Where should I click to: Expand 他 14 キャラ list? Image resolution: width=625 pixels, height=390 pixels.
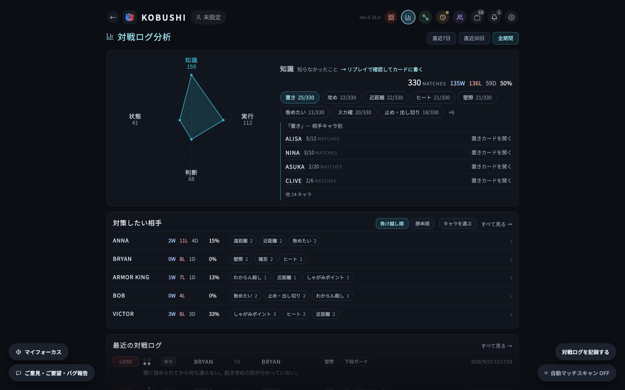(298, 194)
